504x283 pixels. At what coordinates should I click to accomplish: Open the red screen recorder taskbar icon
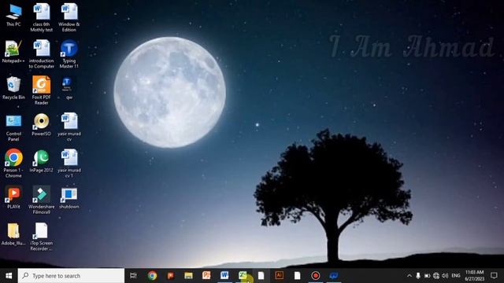coord(315,276)
